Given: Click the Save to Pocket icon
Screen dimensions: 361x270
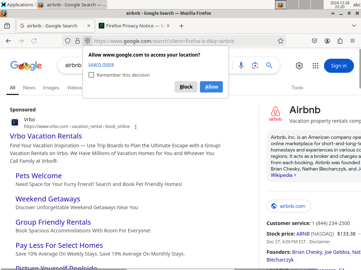Looking at the screenshot, I should coord(314,41).
